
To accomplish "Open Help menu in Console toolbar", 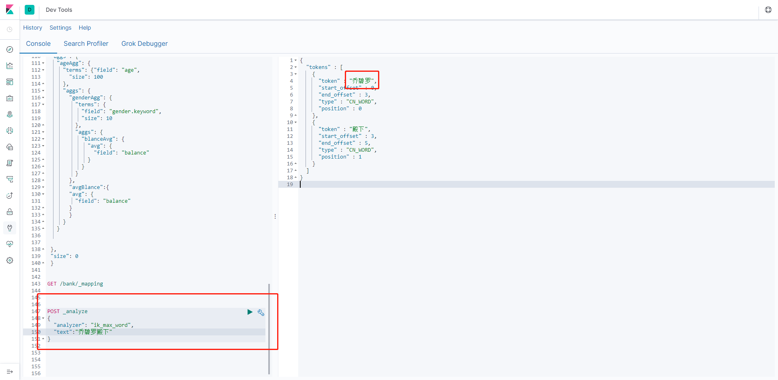I will (x=85, y=28).
